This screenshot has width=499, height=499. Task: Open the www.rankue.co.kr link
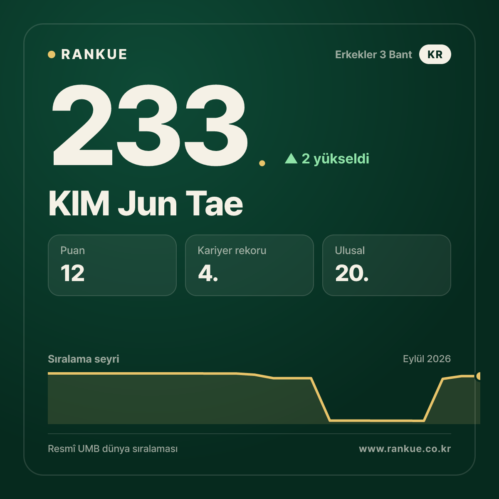click(405, 449)
